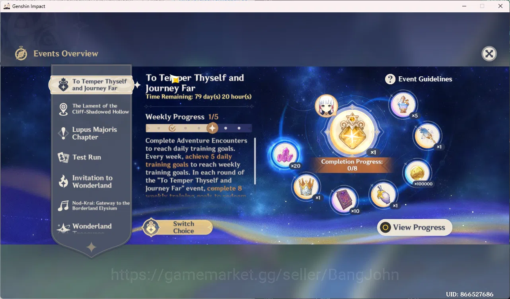Click the Nod-Krai music note icon
The height and width of the screenshot is (299, 510).
[63, 206]
